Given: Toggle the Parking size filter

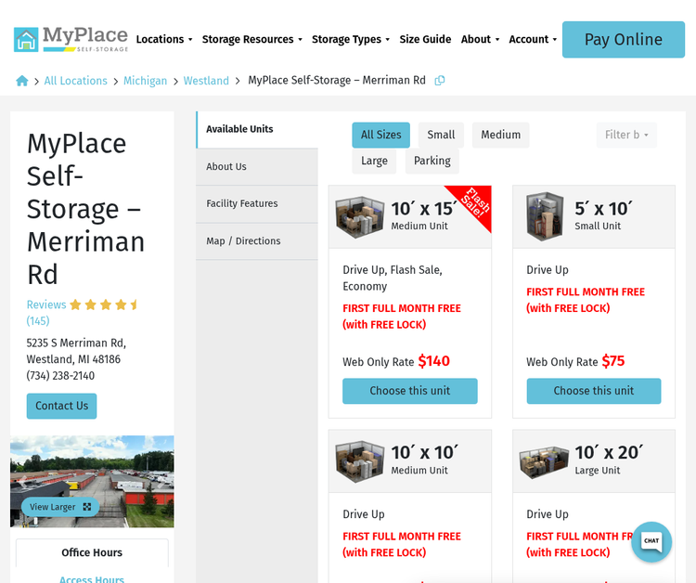Looking at the screenshot, I should coord(432,161).
